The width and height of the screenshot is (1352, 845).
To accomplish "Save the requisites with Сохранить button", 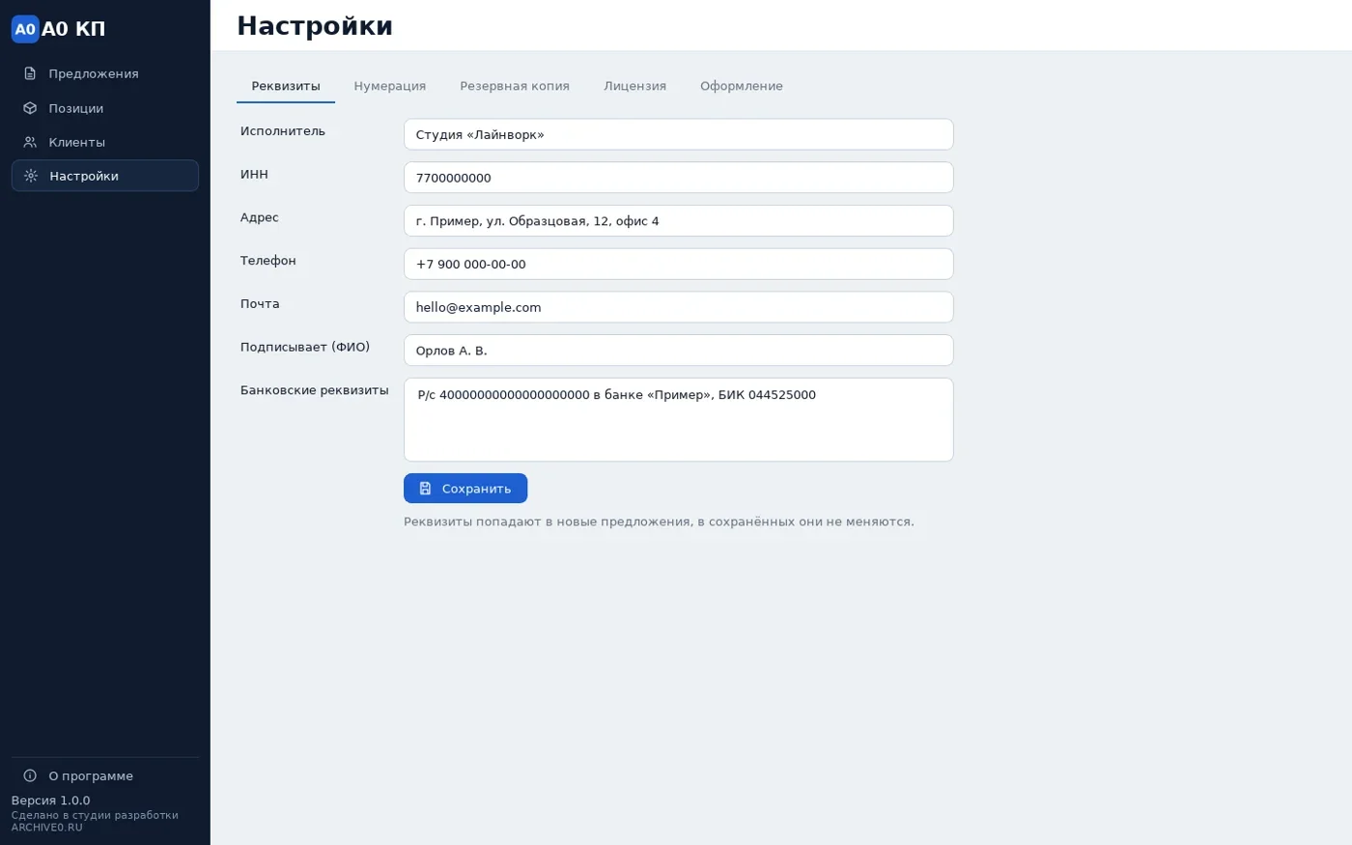I will [465, 489].
